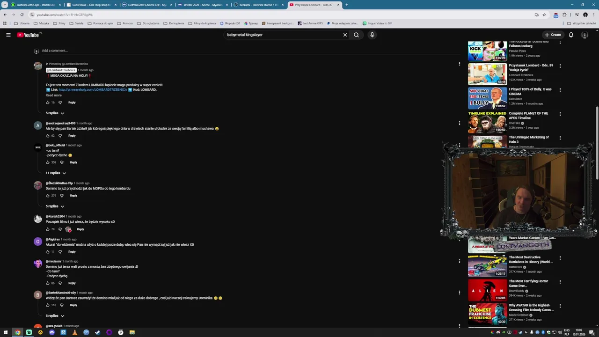Reply to the Kostek2504 comment
Screen dimensions: 599x337
[x=80, y=229]
